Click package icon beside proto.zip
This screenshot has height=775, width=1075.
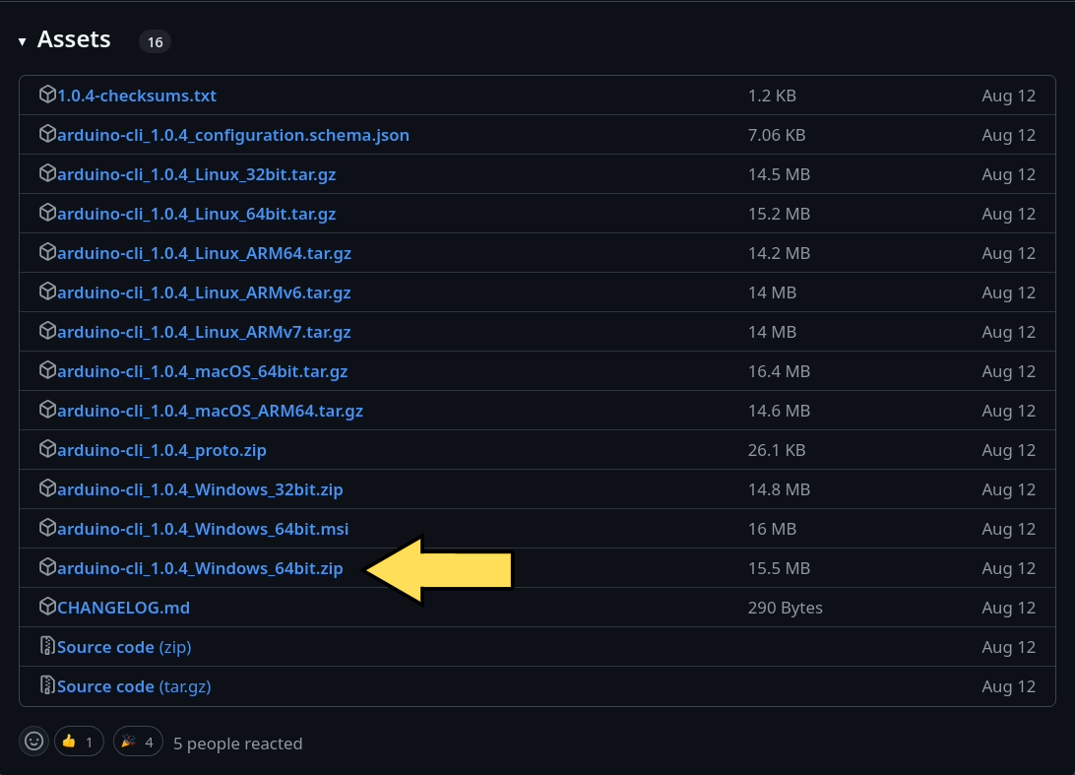pos(47,448)
